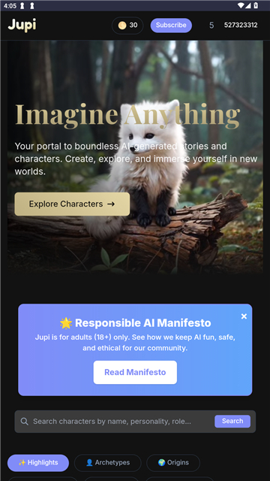Click Read Manifesto button

coord(135,372)
